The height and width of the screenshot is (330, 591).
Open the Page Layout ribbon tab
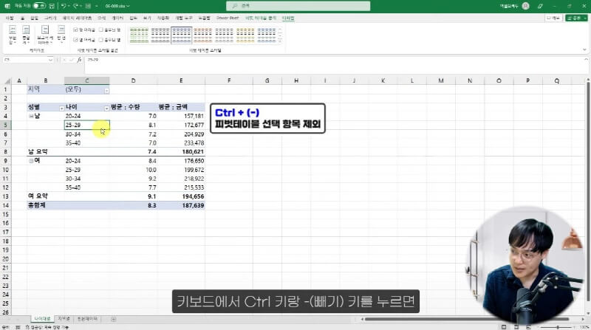click(x=77, y=18)
